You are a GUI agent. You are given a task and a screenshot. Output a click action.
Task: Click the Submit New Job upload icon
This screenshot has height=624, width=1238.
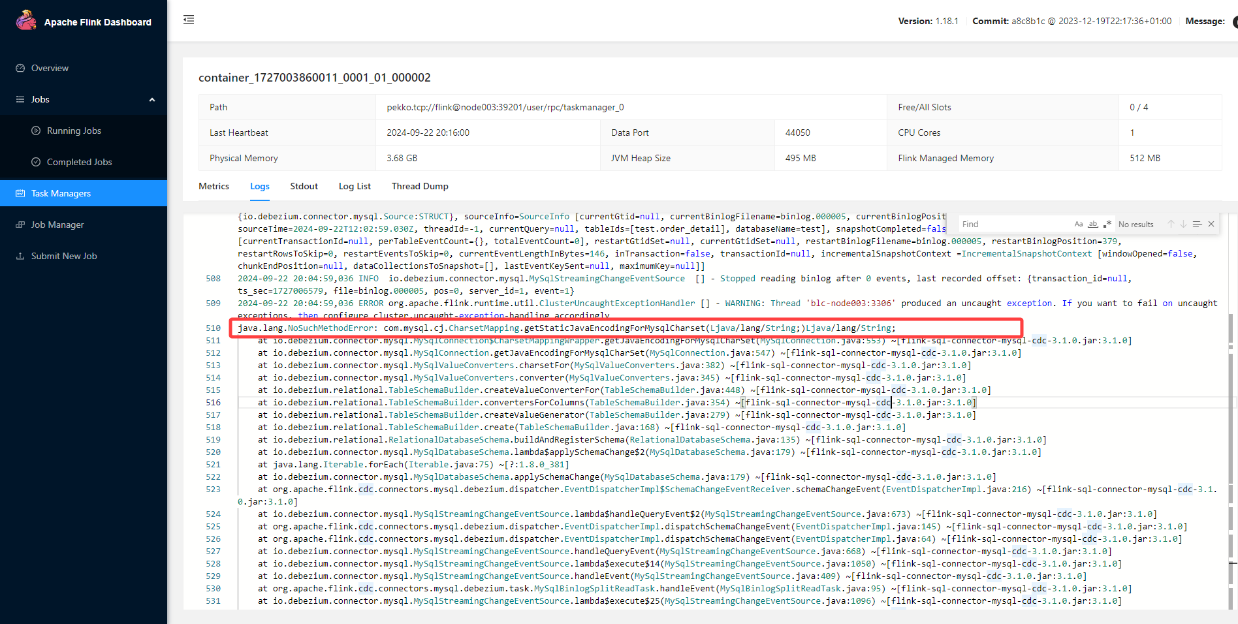point(20,256)
